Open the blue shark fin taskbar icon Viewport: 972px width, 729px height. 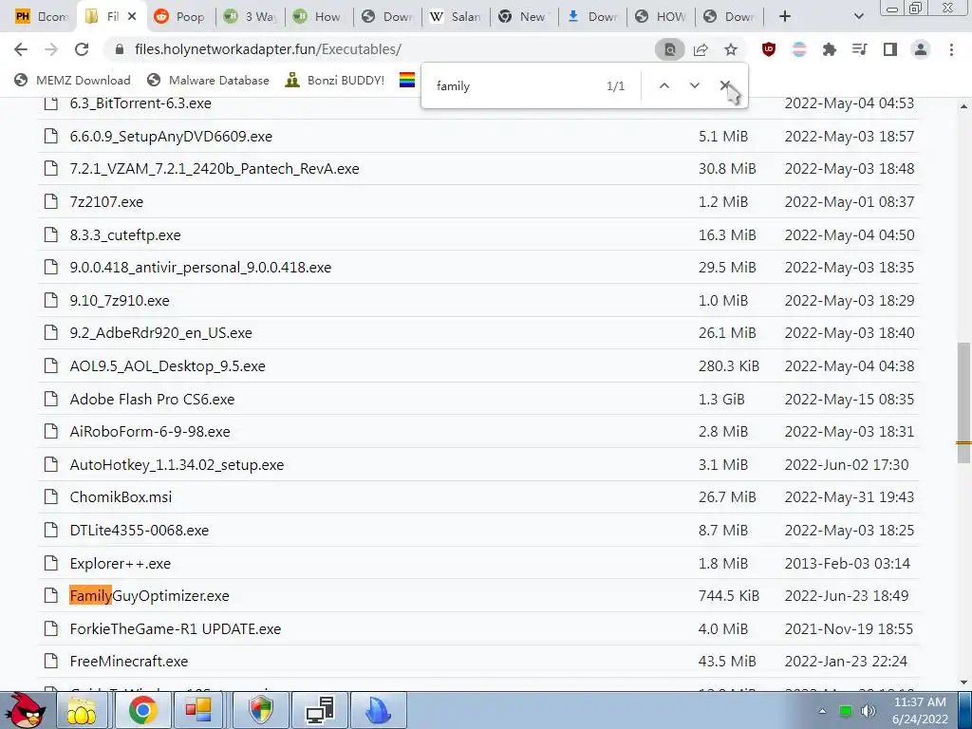click(379, 710)
